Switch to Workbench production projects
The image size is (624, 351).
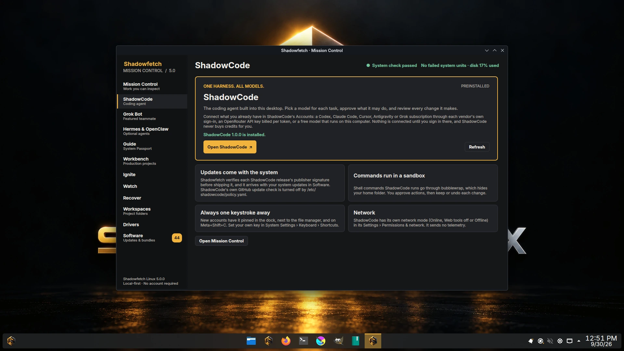pos(152,161)
